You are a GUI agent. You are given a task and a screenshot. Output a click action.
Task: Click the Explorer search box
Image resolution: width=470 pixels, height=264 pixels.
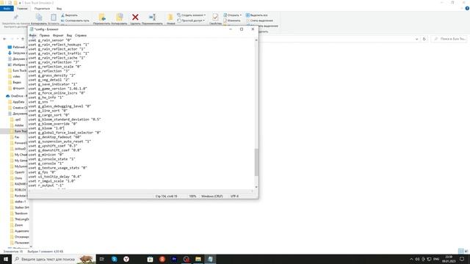coord(449,39)
